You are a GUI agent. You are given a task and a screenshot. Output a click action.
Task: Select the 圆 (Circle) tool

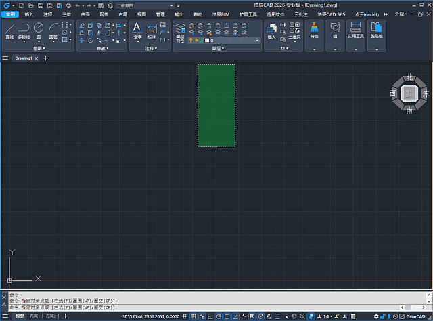tap(39, 31)
